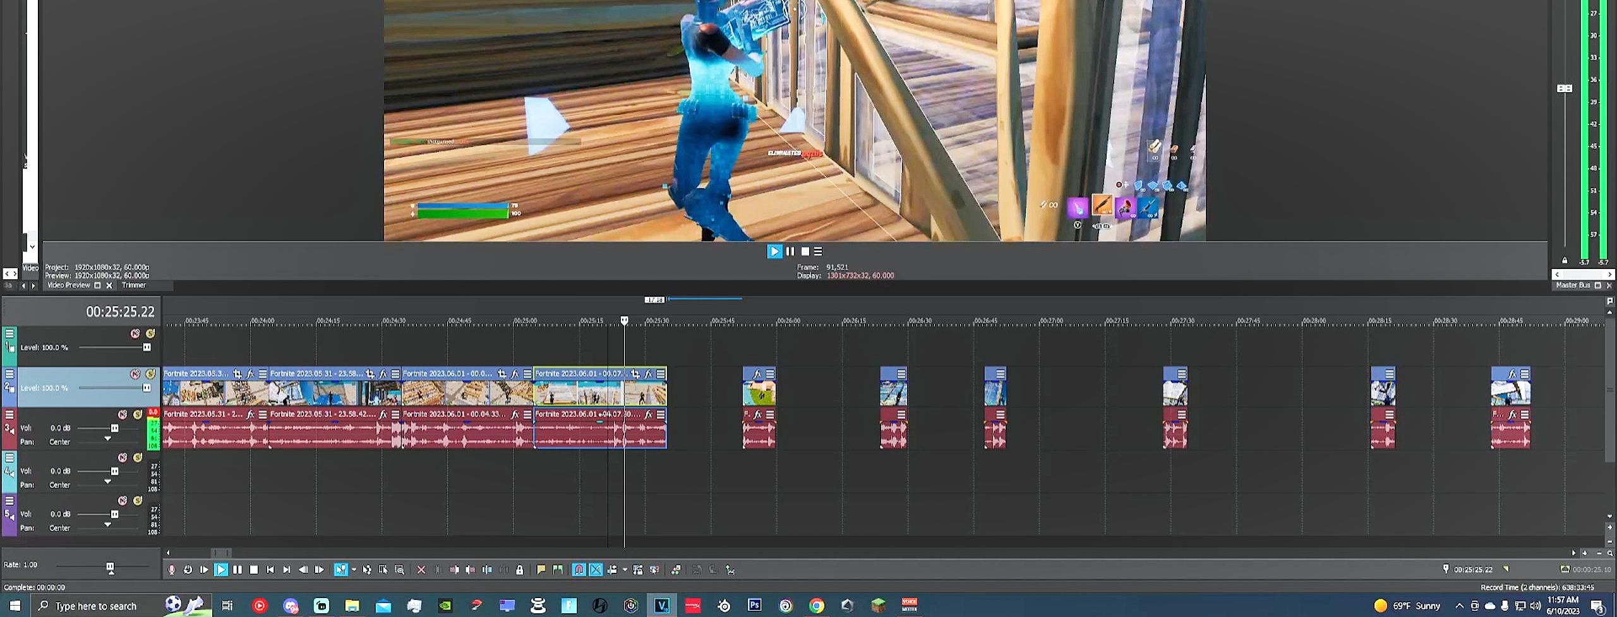Click the Trim Start icon
Screen dimensions: 1617x617
tap(454, 570)
